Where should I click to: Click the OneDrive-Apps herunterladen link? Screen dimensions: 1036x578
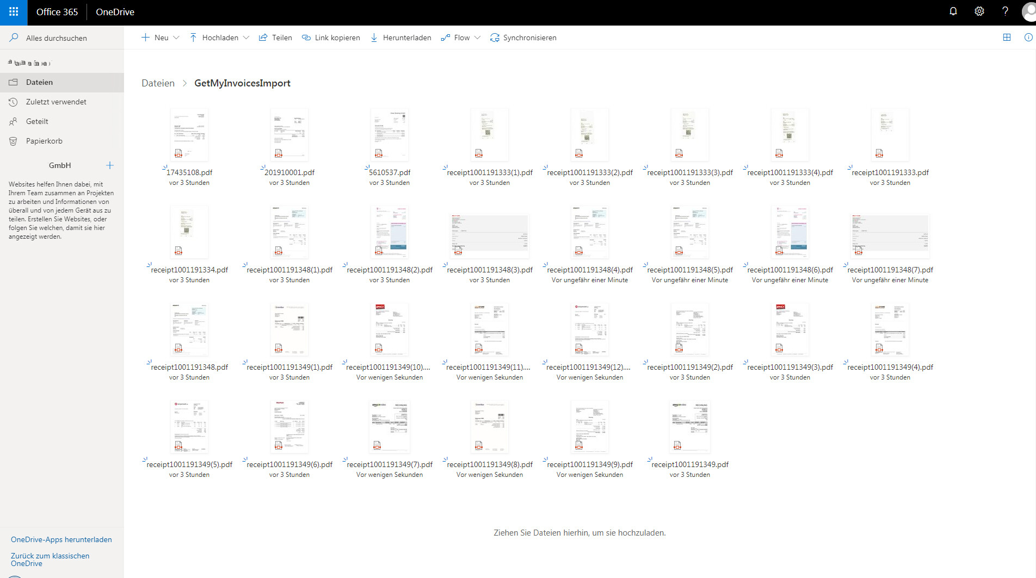61,539
